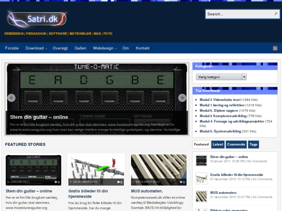The height and width of the screenshot is (211, 282).
Task: Click the Top Downloads widget heading
Action: click(208, 91)
